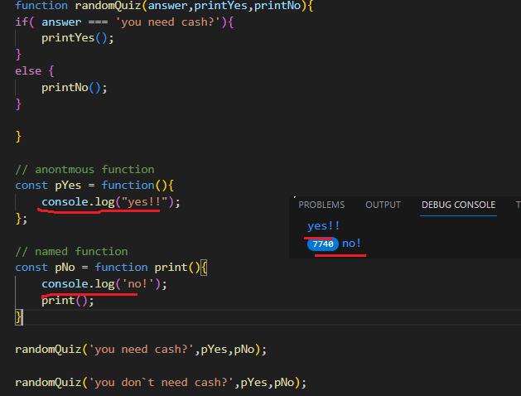Click the randomQuiz('you need cash?',pYes,pNo) line
Image resolution: width=521 pixels, height=396 pixels.
click(141, 350)
